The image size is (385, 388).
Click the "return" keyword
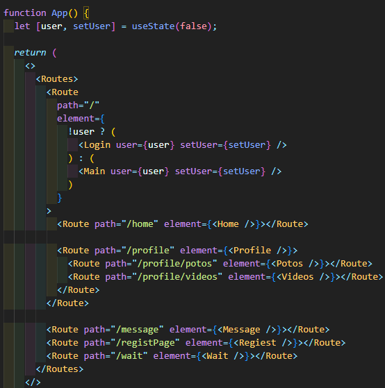tap(30, 53)
